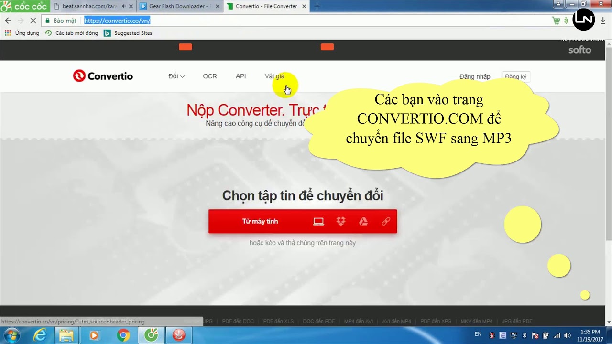This screenshot has width=612, height=344.
Task: Open Các tab mới đóng bookmark
Action: 71,33
